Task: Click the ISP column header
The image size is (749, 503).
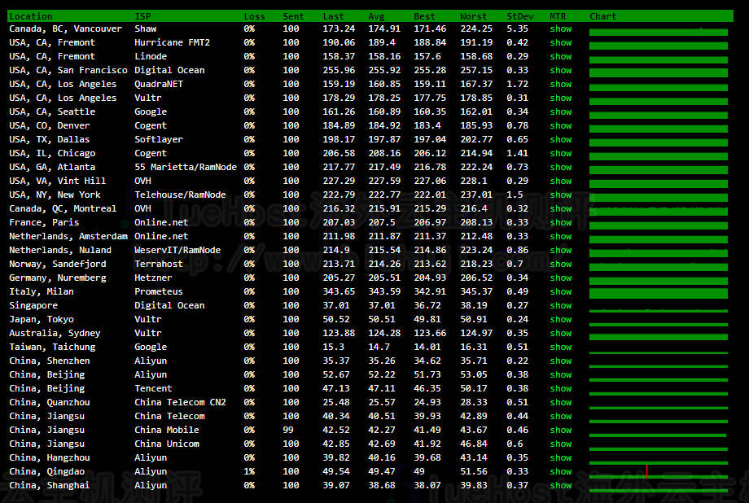Action: pos(142,16)
